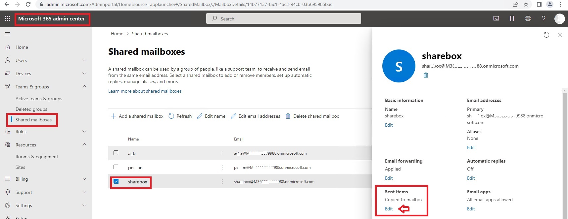The height and width of the screenshot is (219, 568).
Task: Sort by the Email column header
Action: coord(239,139)
